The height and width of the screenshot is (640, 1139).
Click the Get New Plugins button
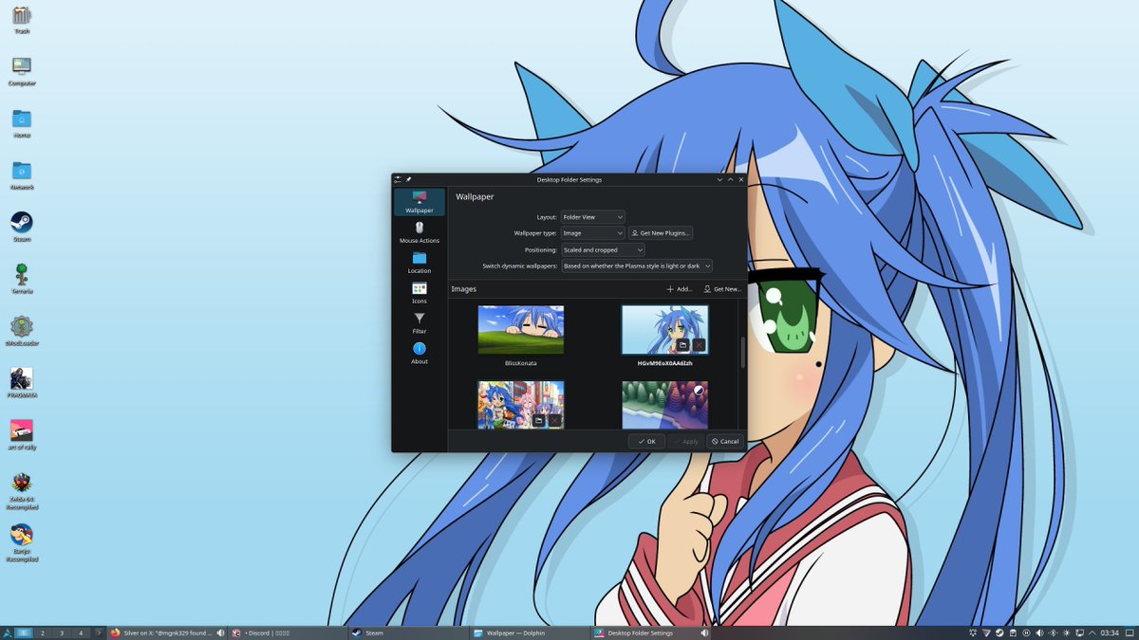pos(662,233)
